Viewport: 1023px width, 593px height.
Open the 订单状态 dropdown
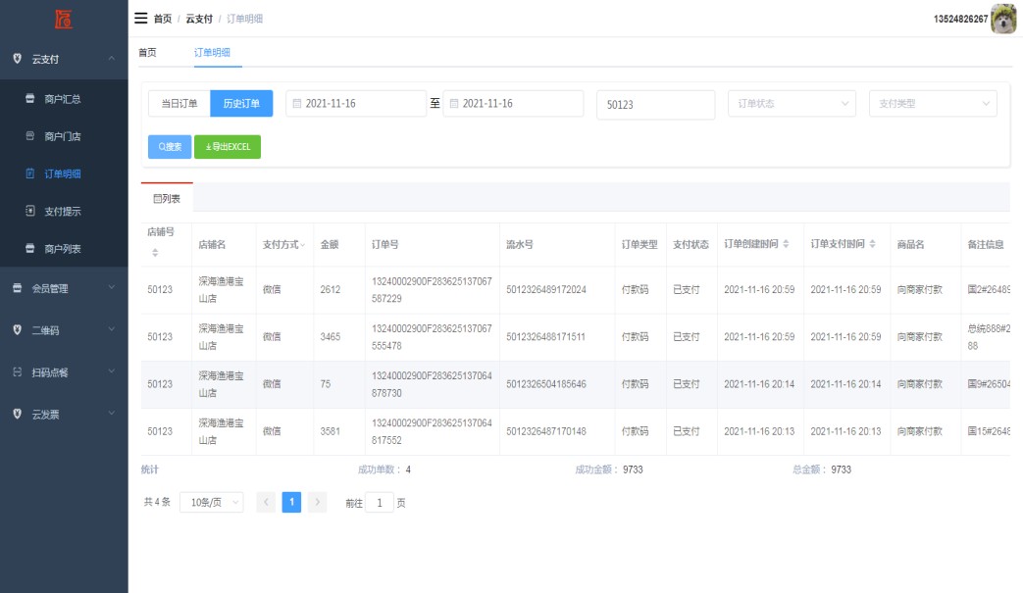pos(793,104)
